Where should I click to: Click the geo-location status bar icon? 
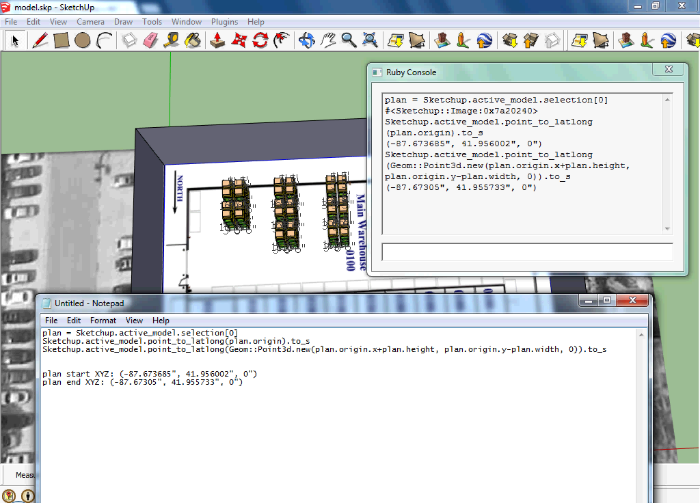click(10, 495)
